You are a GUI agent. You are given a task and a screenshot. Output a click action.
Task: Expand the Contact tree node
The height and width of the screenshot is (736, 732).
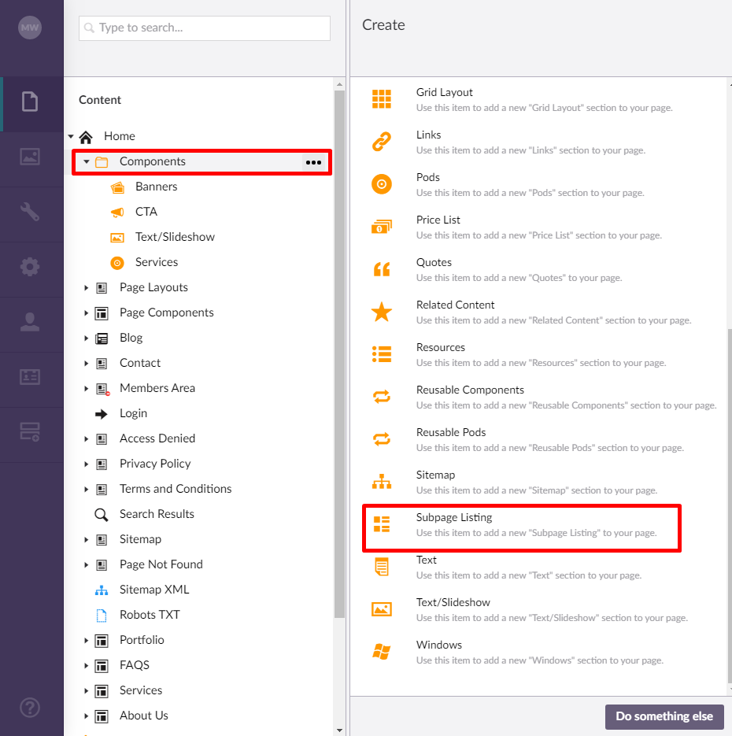click(x=87, y=364)
